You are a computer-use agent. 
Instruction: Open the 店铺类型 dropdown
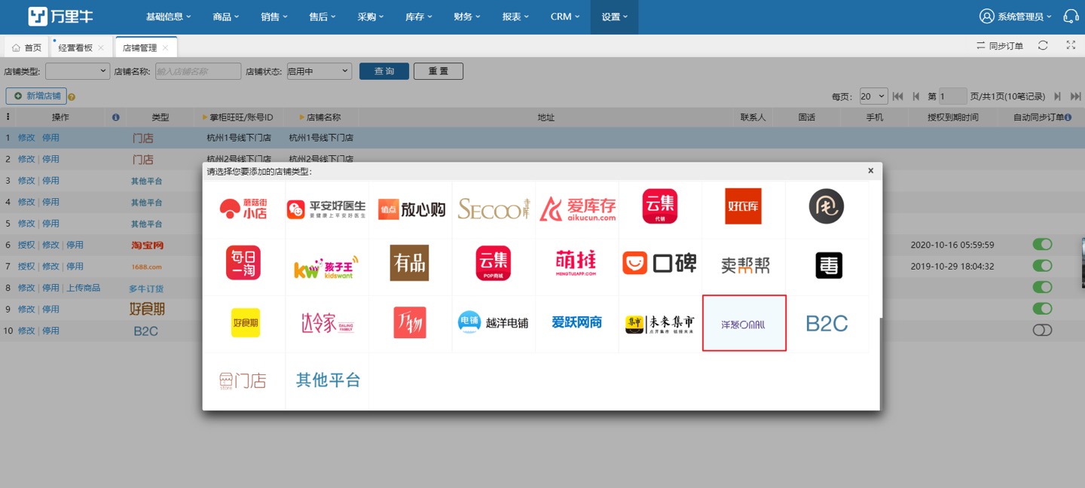coord(78,71)
